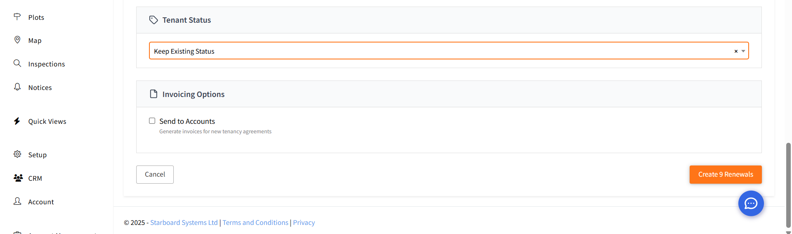The width and height of the screenshot is (792, 234).
Task: Open the Inspections menu item
Action: click(x=47, y=64)
